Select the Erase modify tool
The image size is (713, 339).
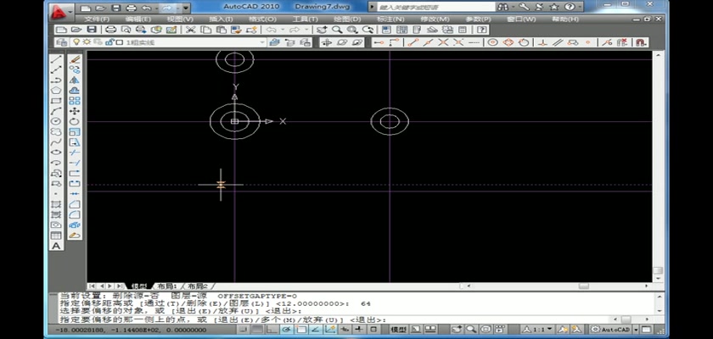pos(75,60)
